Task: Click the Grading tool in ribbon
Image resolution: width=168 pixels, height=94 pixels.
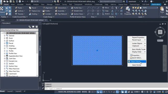Action: pyautogui.click(x=34, y=14)
